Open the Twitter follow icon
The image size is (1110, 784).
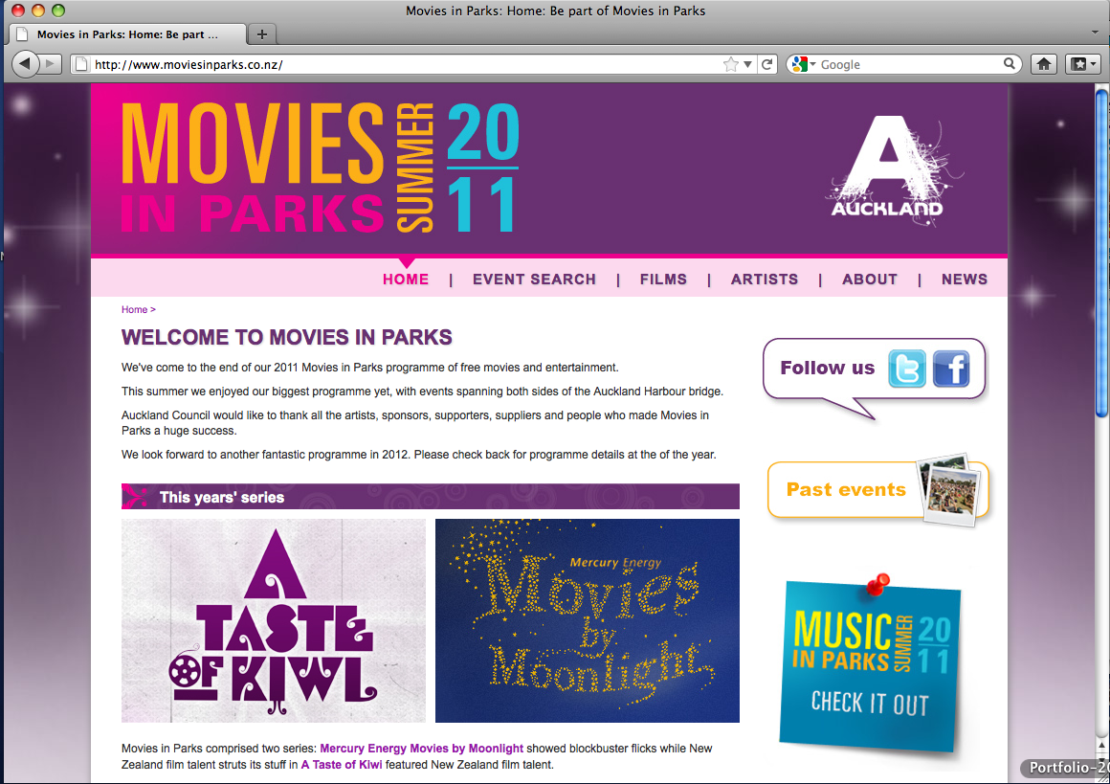[907, 369]
